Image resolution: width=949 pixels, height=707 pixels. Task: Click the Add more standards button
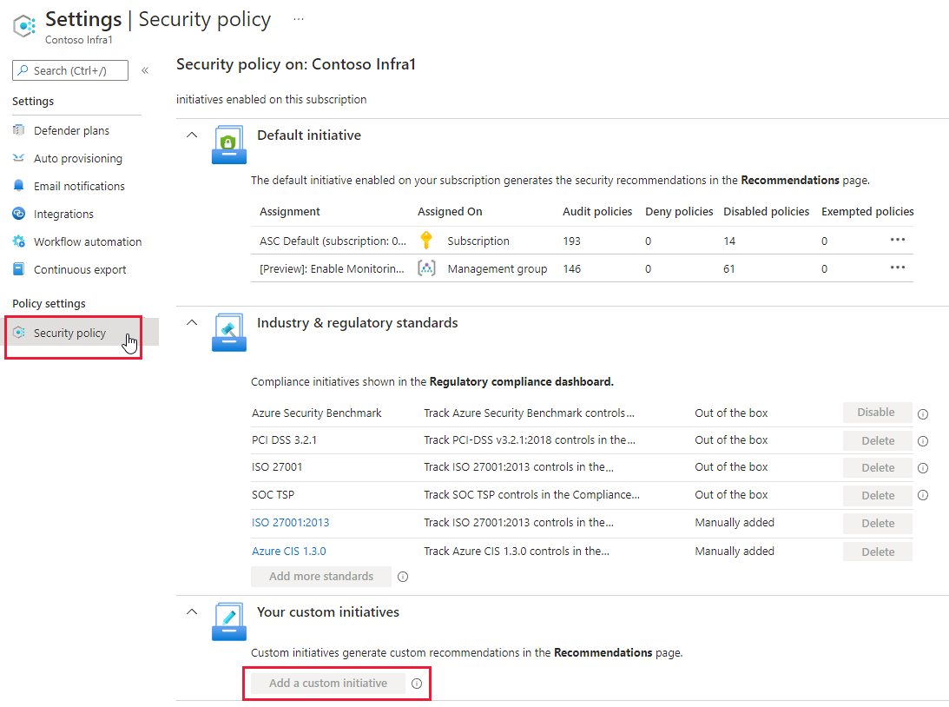[321, 576]
